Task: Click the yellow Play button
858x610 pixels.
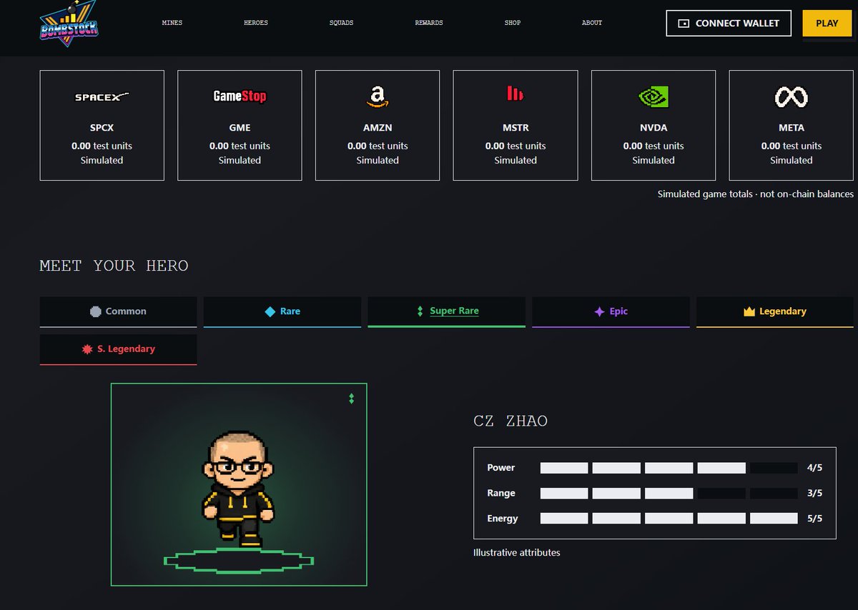Action: 827,24
